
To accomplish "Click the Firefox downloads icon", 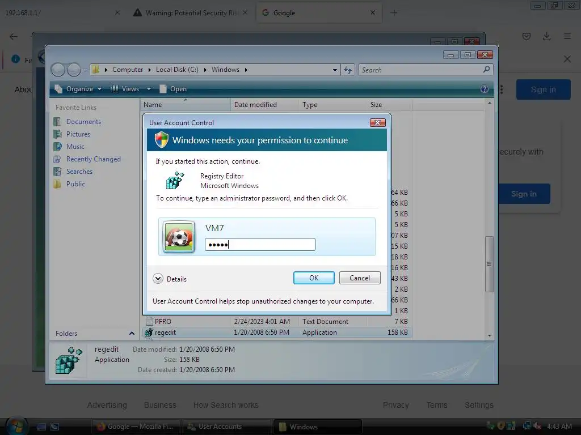I will click(x=546, y=36).
